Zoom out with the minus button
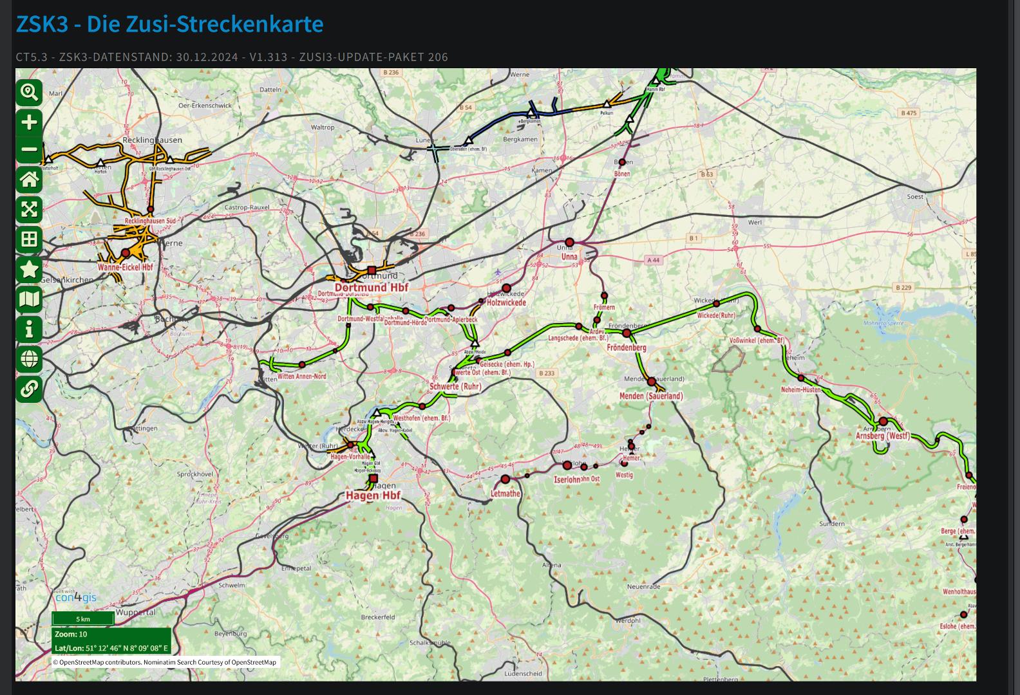Viewport: 1020px width, 695px height. pos(29,150)
